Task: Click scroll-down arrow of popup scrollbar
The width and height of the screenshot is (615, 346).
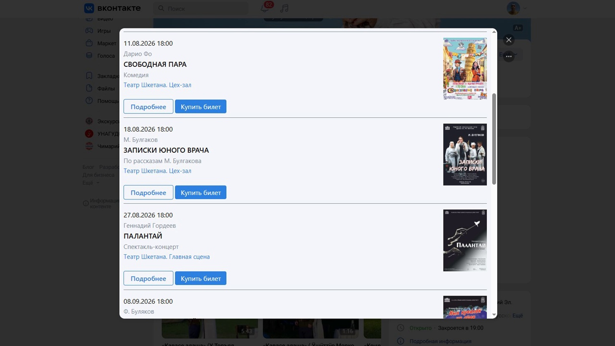Action: click(494, 315)
